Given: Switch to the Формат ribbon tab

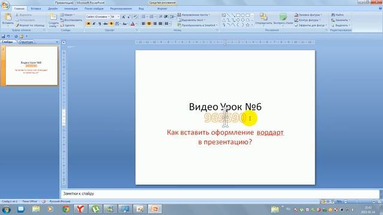Looking at the screenshot, I should pyautogui.click(x=162, y=8).
